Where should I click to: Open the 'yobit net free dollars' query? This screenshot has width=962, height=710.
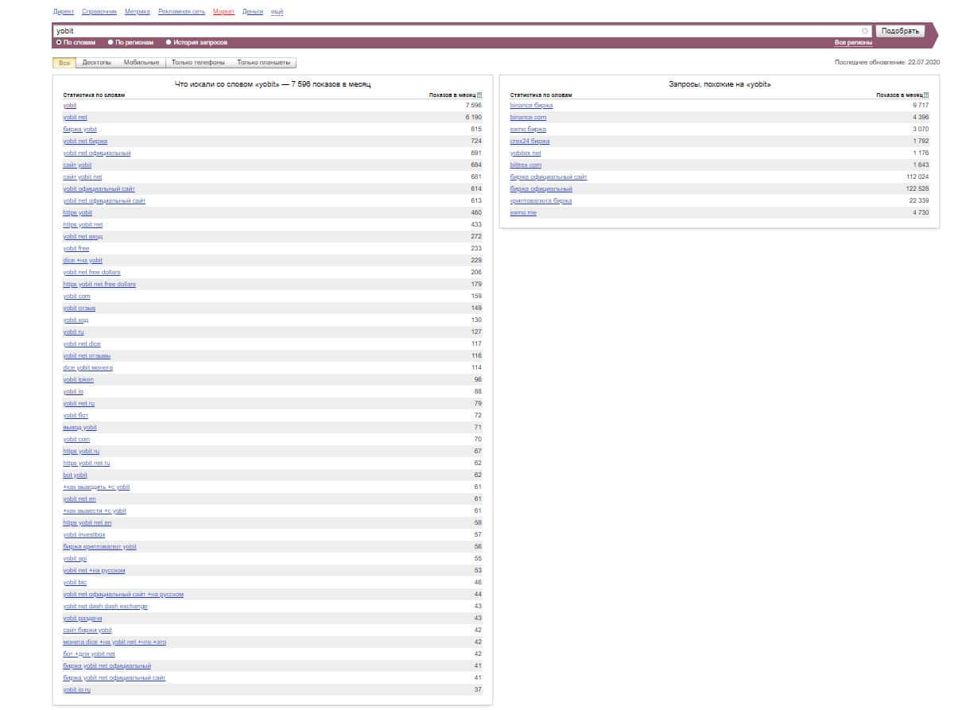91,272
